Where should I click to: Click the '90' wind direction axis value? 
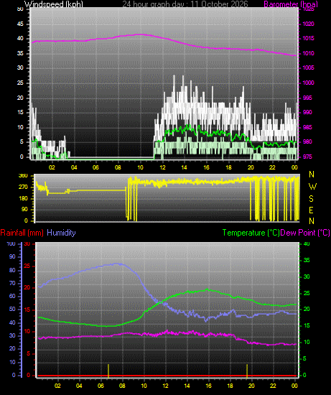point(24,210)
